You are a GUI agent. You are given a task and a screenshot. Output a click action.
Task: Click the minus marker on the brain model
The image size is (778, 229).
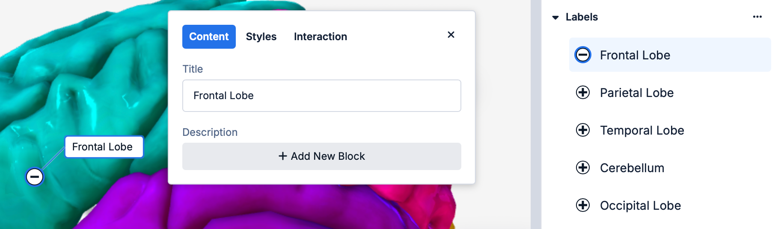[x=35, y=176]
